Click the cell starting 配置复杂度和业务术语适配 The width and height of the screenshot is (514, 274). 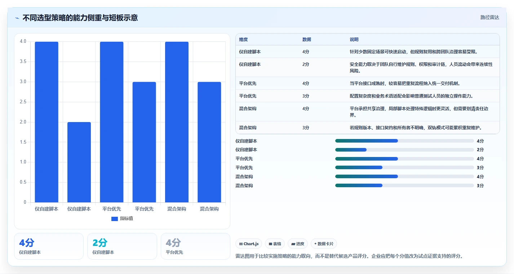pos(423,96)
